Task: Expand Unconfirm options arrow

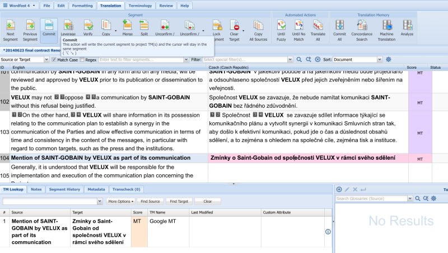Action: [203, 31]
